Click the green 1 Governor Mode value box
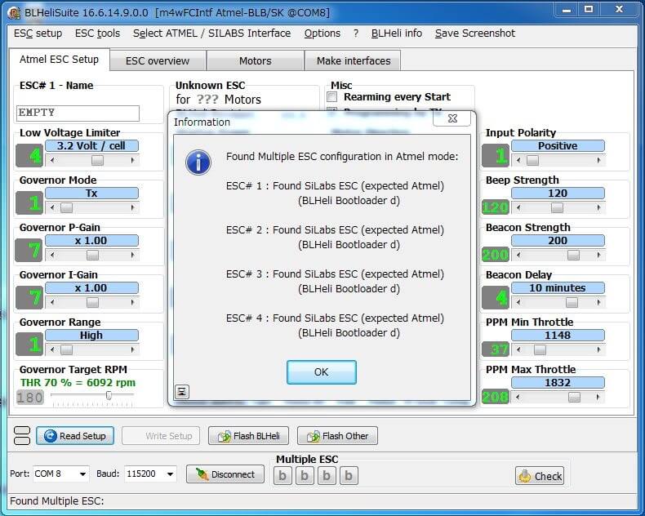The image size is (645, 516). tap(29, 202)
